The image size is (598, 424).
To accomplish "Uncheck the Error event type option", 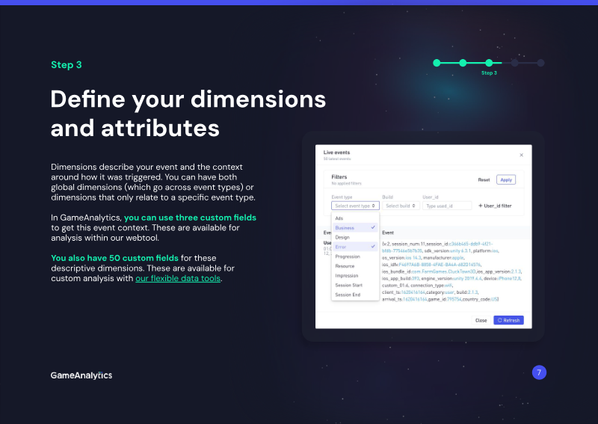I will coord(355,247).
